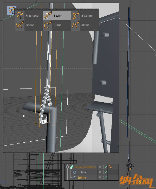Image resolution: width=156 pixels, height=189 pixels.
Task: Toggle the n-Side object's green checkmark
Action: click(106, 172)
